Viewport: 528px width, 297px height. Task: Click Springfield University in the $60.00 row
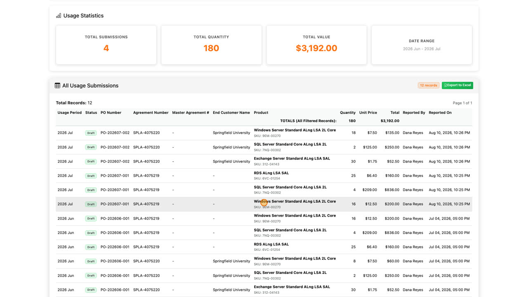231,261
